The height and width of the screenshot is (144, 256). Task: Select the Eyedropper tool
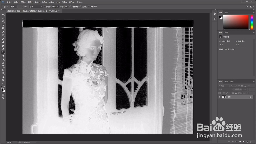(x=3, y=32)
